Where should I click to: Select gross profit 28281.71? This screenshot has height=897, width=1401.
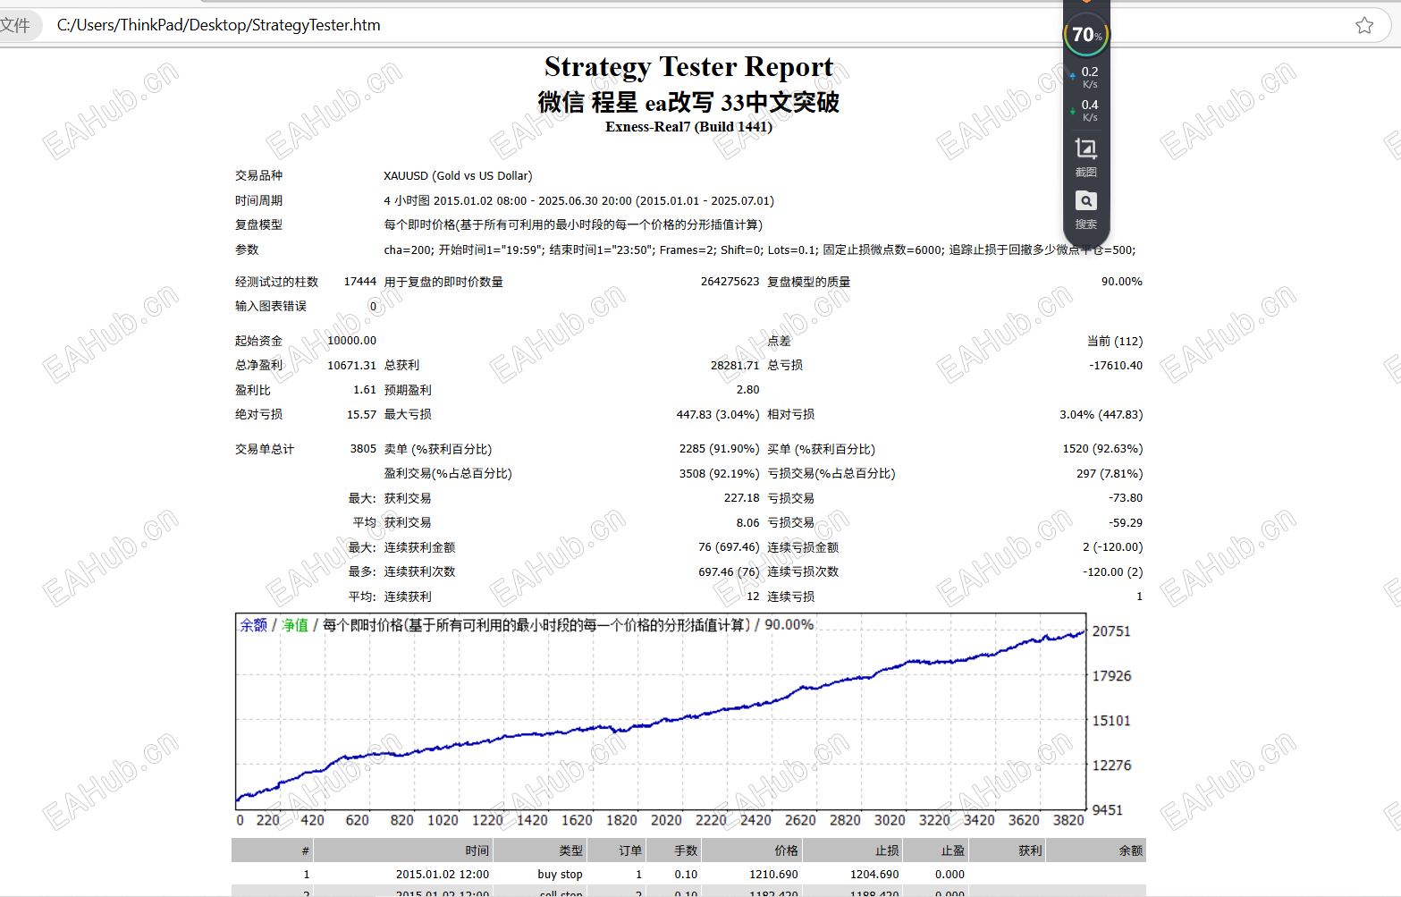(735, 366)
